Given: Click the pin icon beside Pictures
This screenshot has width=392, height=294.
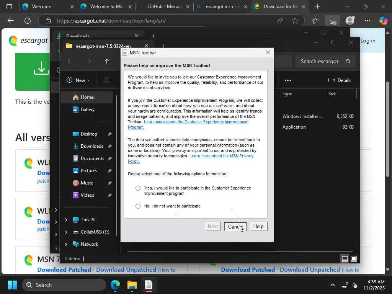Looking at the screenshot, I should 109,171.
